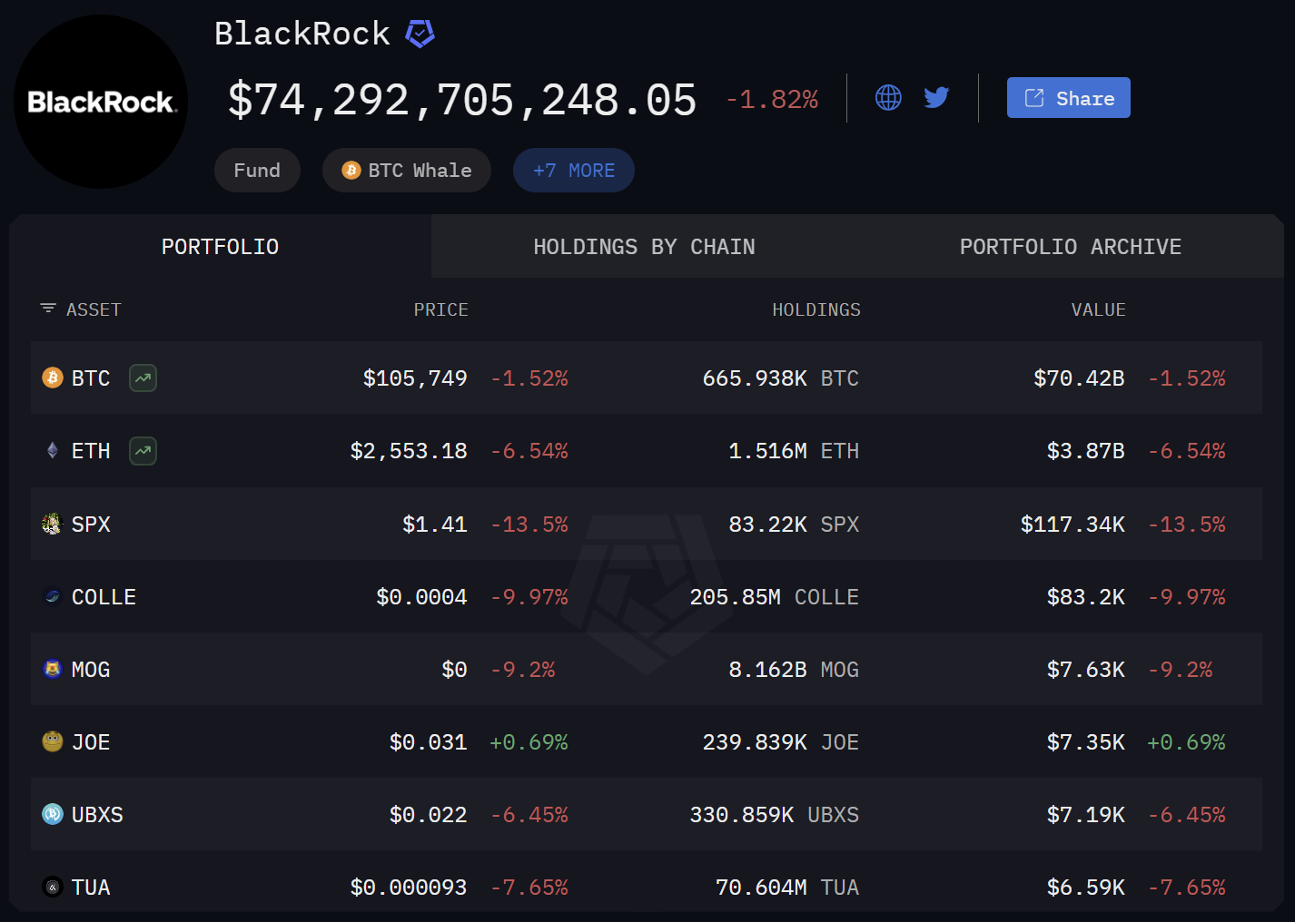Click the JOE token icon
The width and height of the screenshot is (1295, 922).
click(53, 741)
